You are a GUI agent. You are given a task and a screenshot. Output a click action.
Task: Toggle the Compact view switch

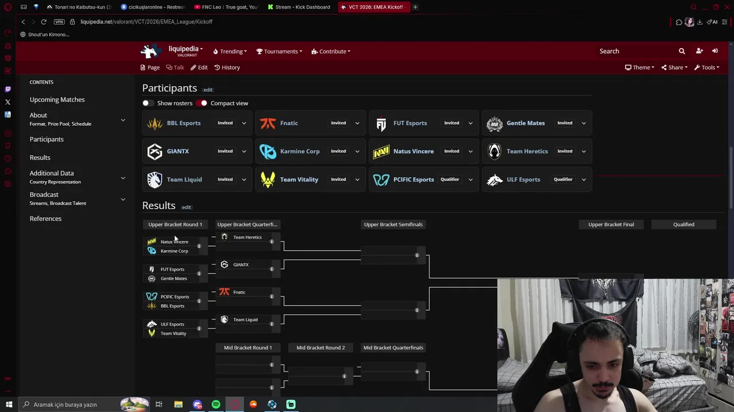[201, 103]
